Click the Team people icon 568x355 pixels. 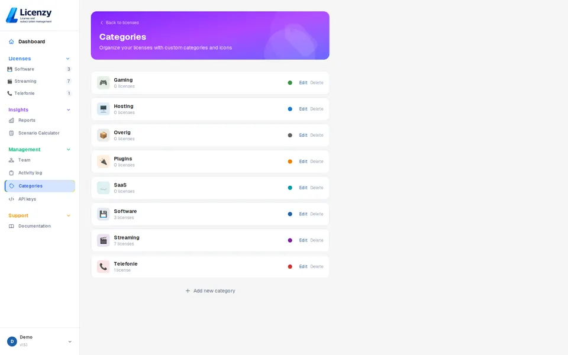tap(11, 160)
